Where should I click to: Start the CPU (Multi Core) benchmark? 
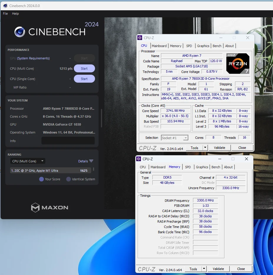(x=84, y=69)
